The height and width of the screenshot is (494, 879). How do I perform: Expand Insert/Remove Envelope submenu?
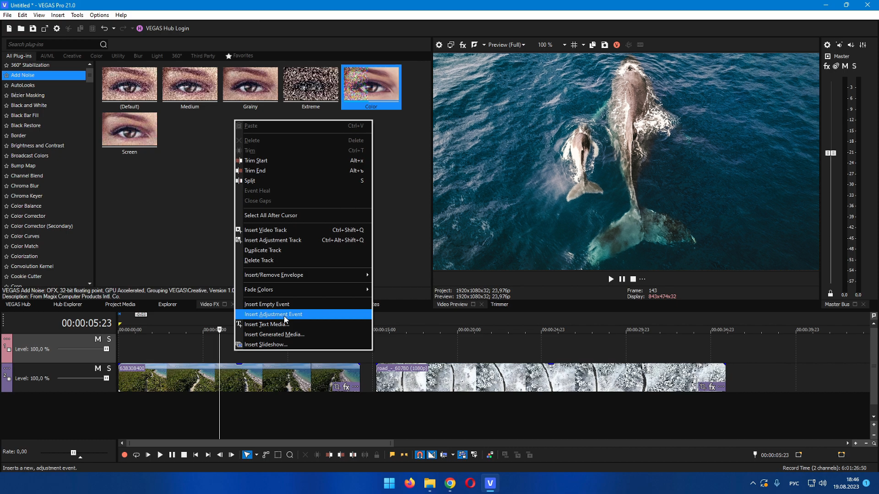click(304, 275)
